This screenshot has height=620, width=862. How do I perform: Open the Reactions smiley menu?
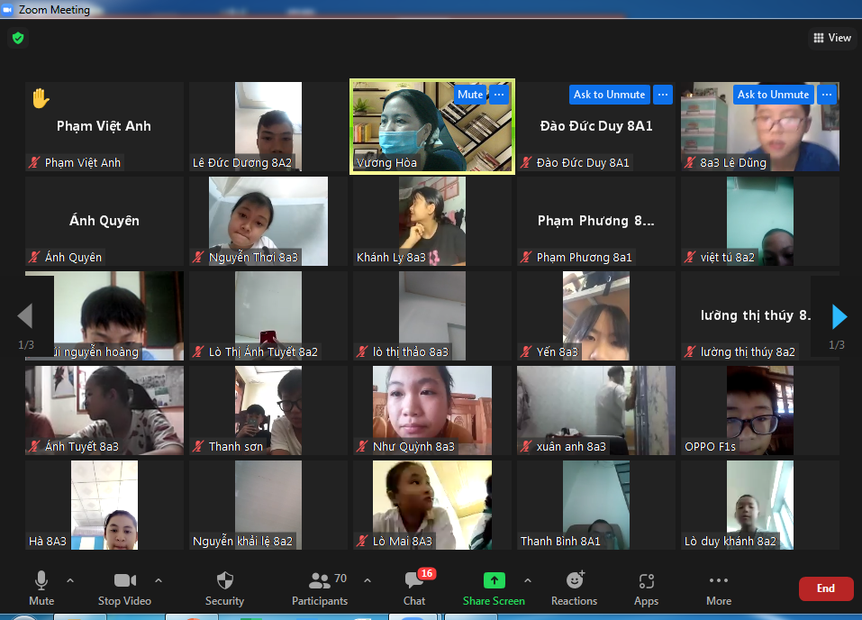tap(575, 588)
